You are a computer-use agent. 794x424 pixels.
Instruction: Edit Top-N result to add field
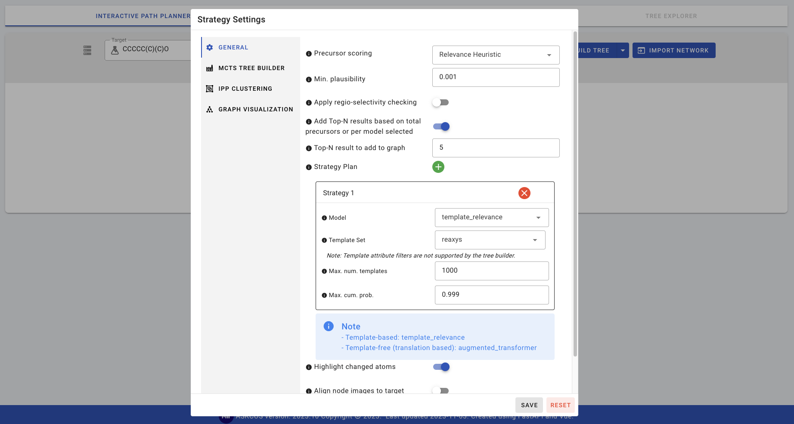click(x=496, y=148)
